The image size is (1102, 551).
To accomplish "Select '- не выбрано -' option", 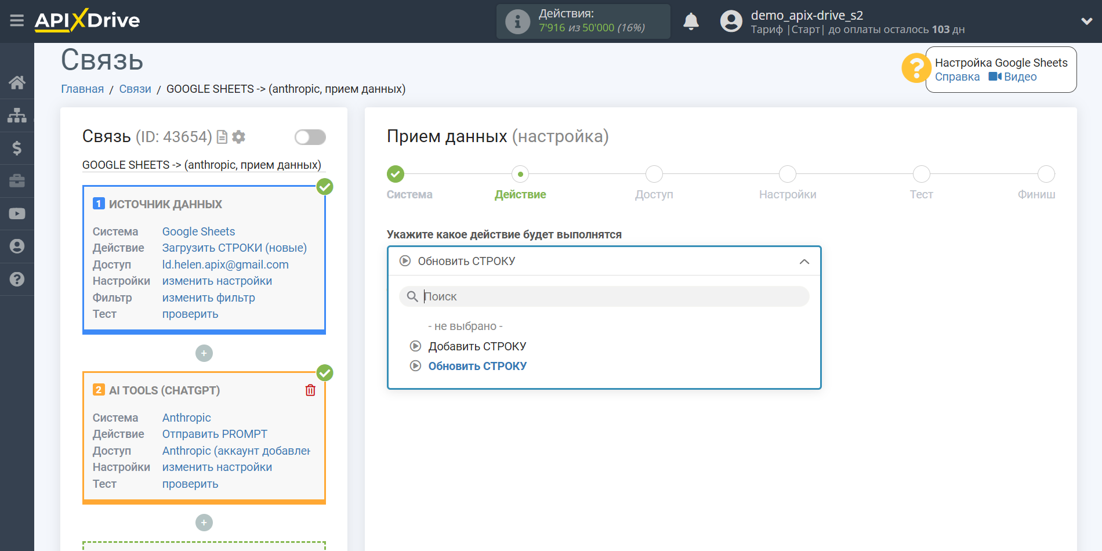I will tap(465, 327).
